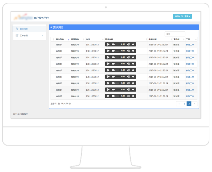Play the audio in the second table row
212x172 pixels.
(x=108, y=51)
